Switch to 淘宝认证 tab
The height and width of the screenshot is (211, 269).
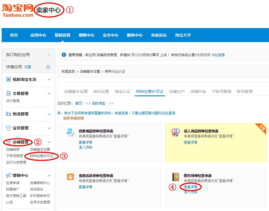(x=123, y=91)
